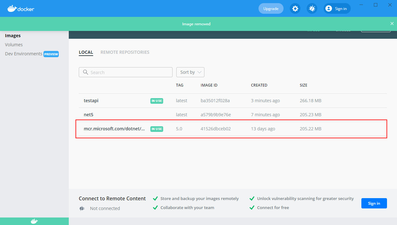Open the Sort by dropdown
Viewport: 397px width, 225px height.
190,72
